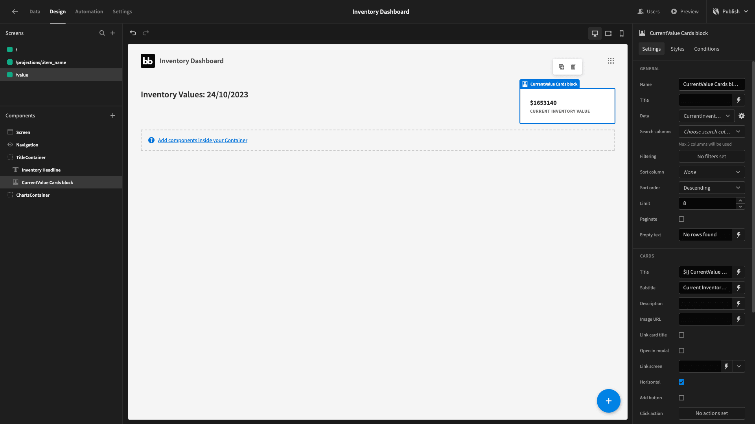
Task: Toggle Navigation visibility eye icon
Action: (x=10, y=145)
